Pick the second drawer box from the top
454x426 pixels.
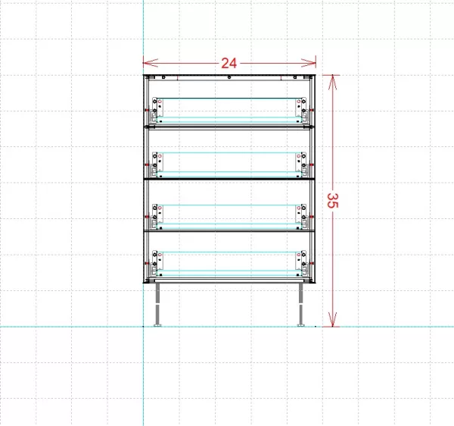pos(229,161)
